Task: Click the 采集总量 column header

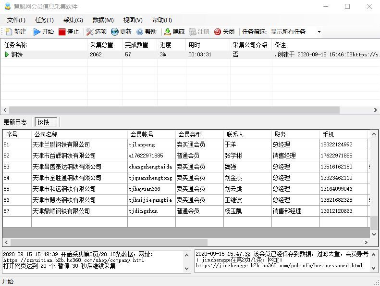Action: (x=105, y=45)
